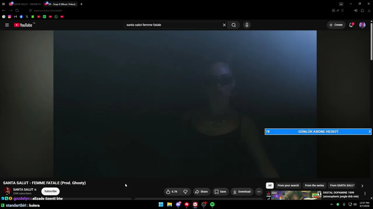Show hidden system tray icons

(x=331, y=204)
